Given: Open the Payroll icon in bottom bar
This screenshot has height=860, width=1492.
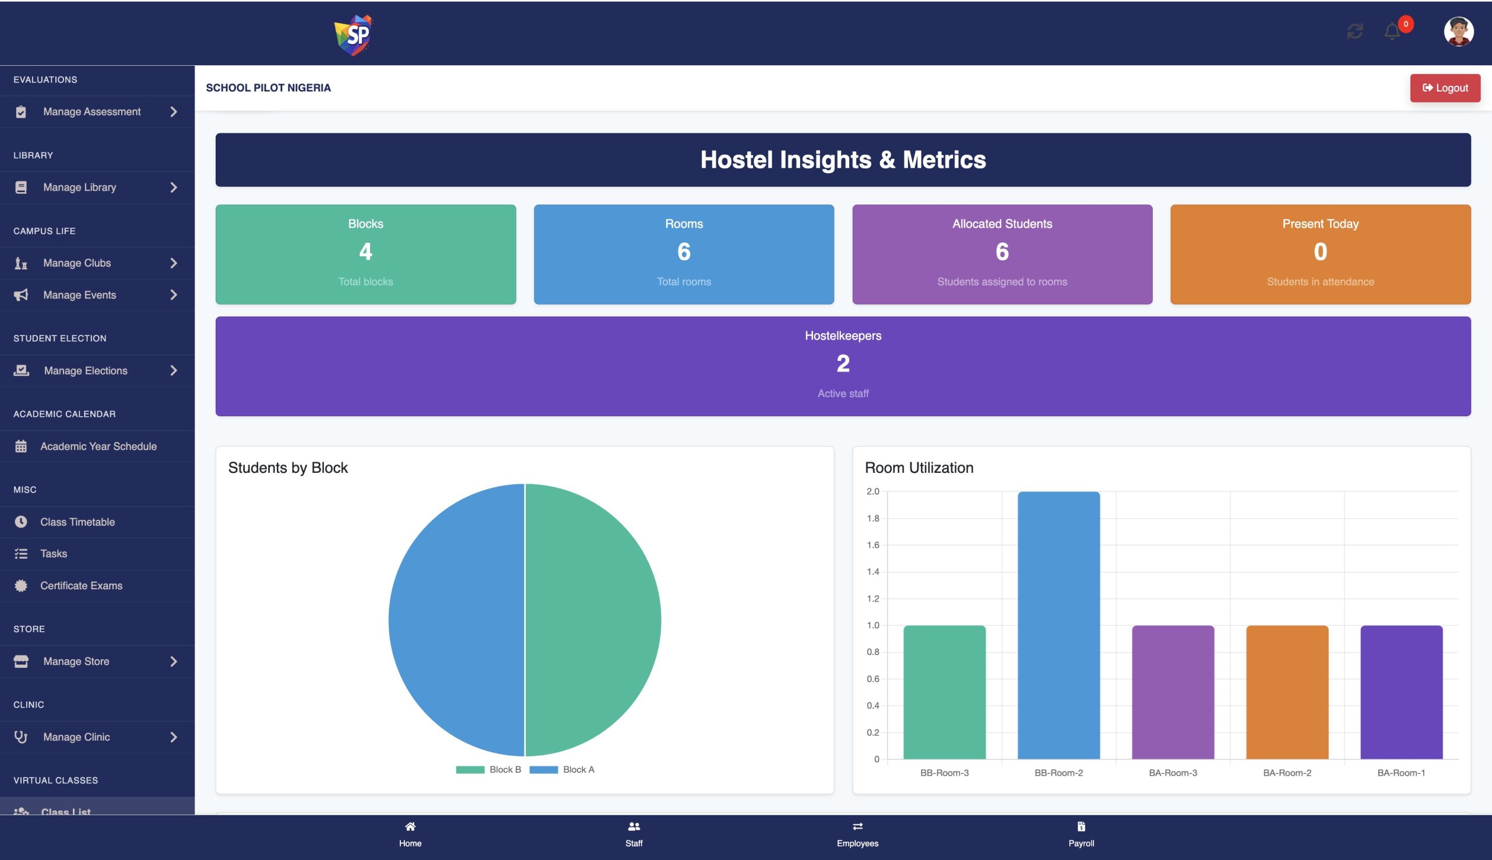Looking at the screenshot, I should tap(1081, 826).
